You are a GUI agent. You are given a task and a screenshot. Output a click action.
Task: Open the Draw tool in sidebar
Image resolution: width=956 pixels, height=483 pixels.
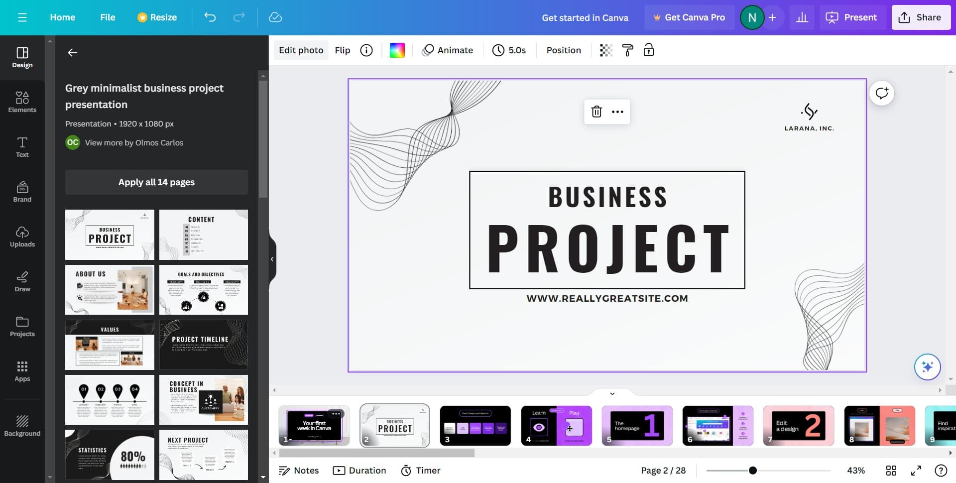click(22, 281)
